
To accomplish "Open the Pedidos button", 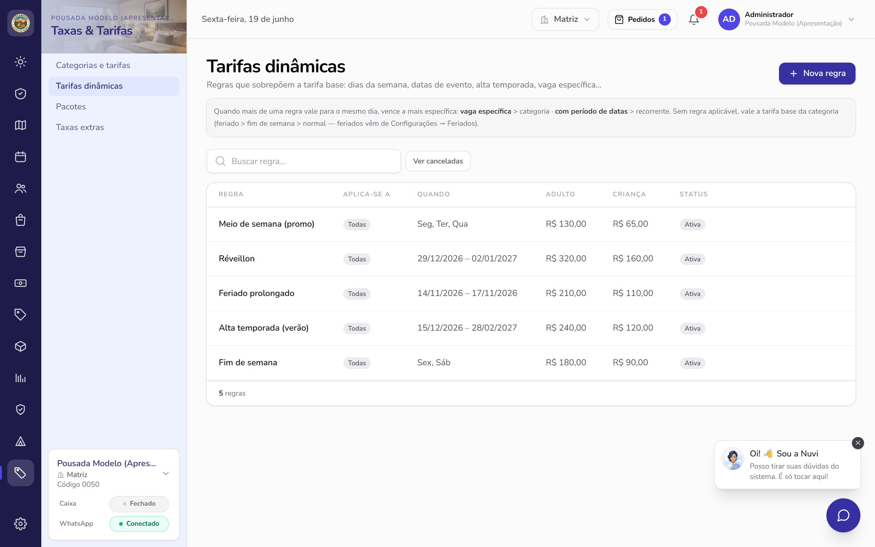I will pos(642,19).
